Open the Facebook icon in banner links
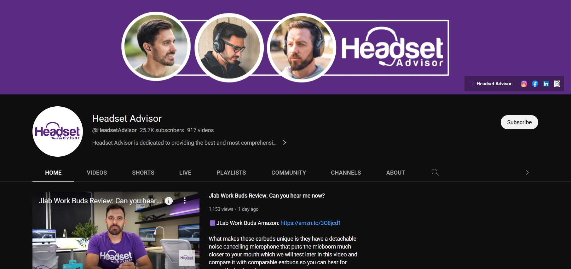The height and width of the screenshot is (269, 571). tap(535, 84)
